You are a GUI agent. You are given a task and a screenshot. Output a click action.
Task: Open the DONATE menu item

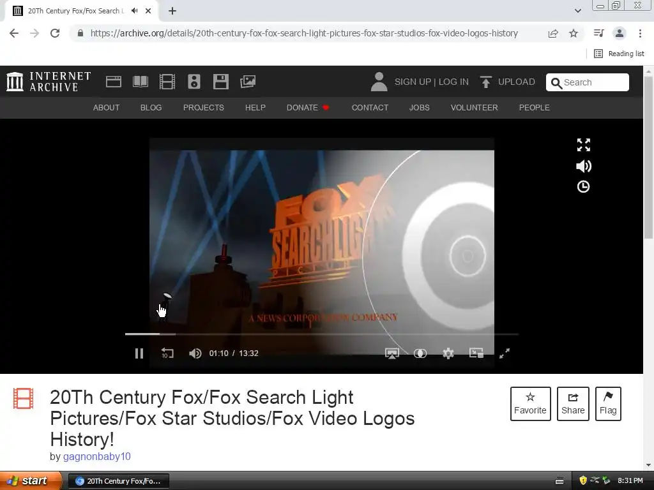tap(308, 107)
